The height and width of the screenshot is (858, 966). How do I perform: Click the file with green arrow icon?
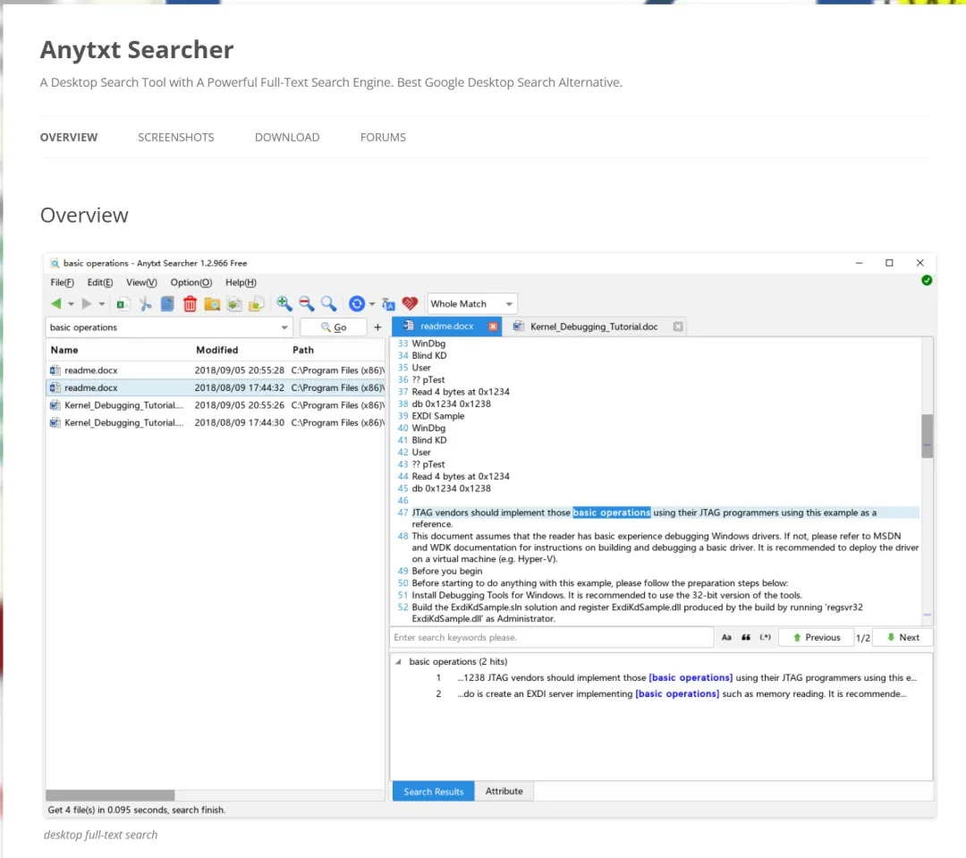point(234,304)
